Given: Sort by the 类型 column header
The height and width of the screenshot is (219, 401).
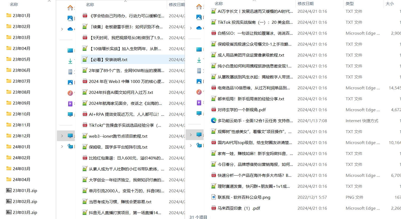Looking at the screenshot, I should pos(350,4).
